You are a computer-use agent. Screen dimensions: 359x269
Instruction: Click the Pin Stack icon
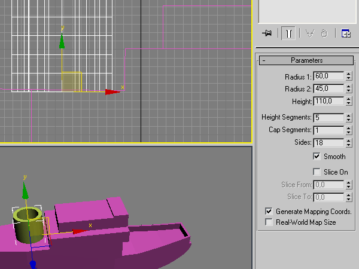click(267, 33)
